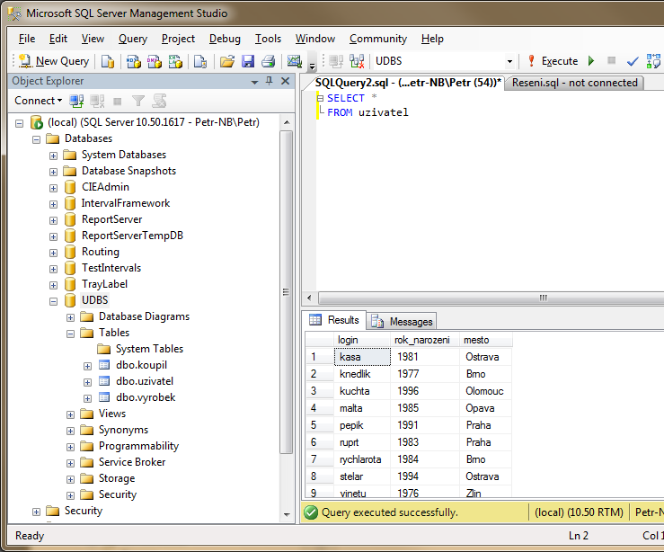Click Object Explorer scroll-down arrow
664x552 pixels.
tap(287, 515)
